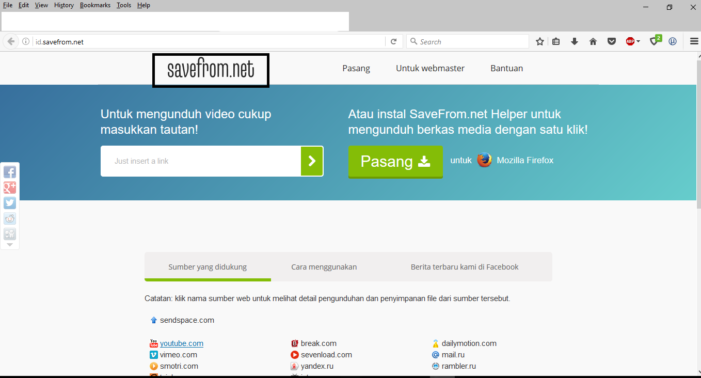This screenshot has height=378, width=701.
Task: Switch to the Cara menggunakan tab
Action: (324, 267)
